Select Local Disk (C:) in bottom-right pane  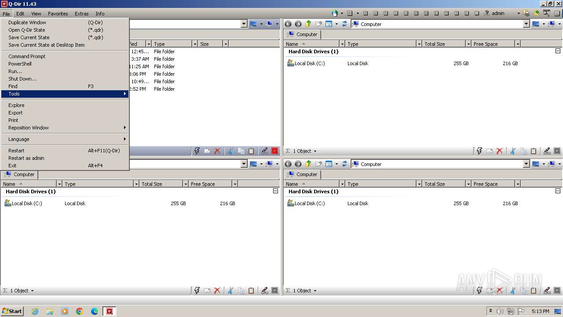[306, 203]
